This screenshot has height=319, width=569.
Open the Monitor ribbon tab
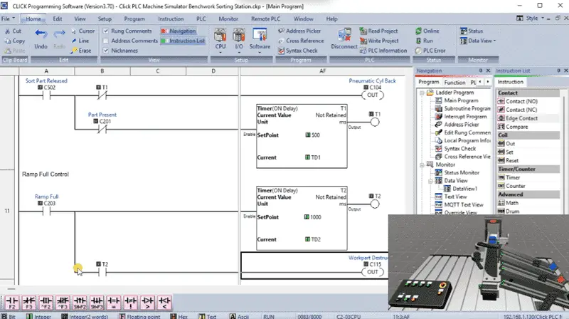click(228, 19)
